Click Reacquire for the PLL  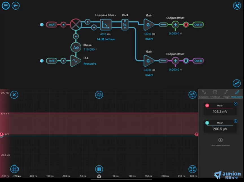pos(90,64)
